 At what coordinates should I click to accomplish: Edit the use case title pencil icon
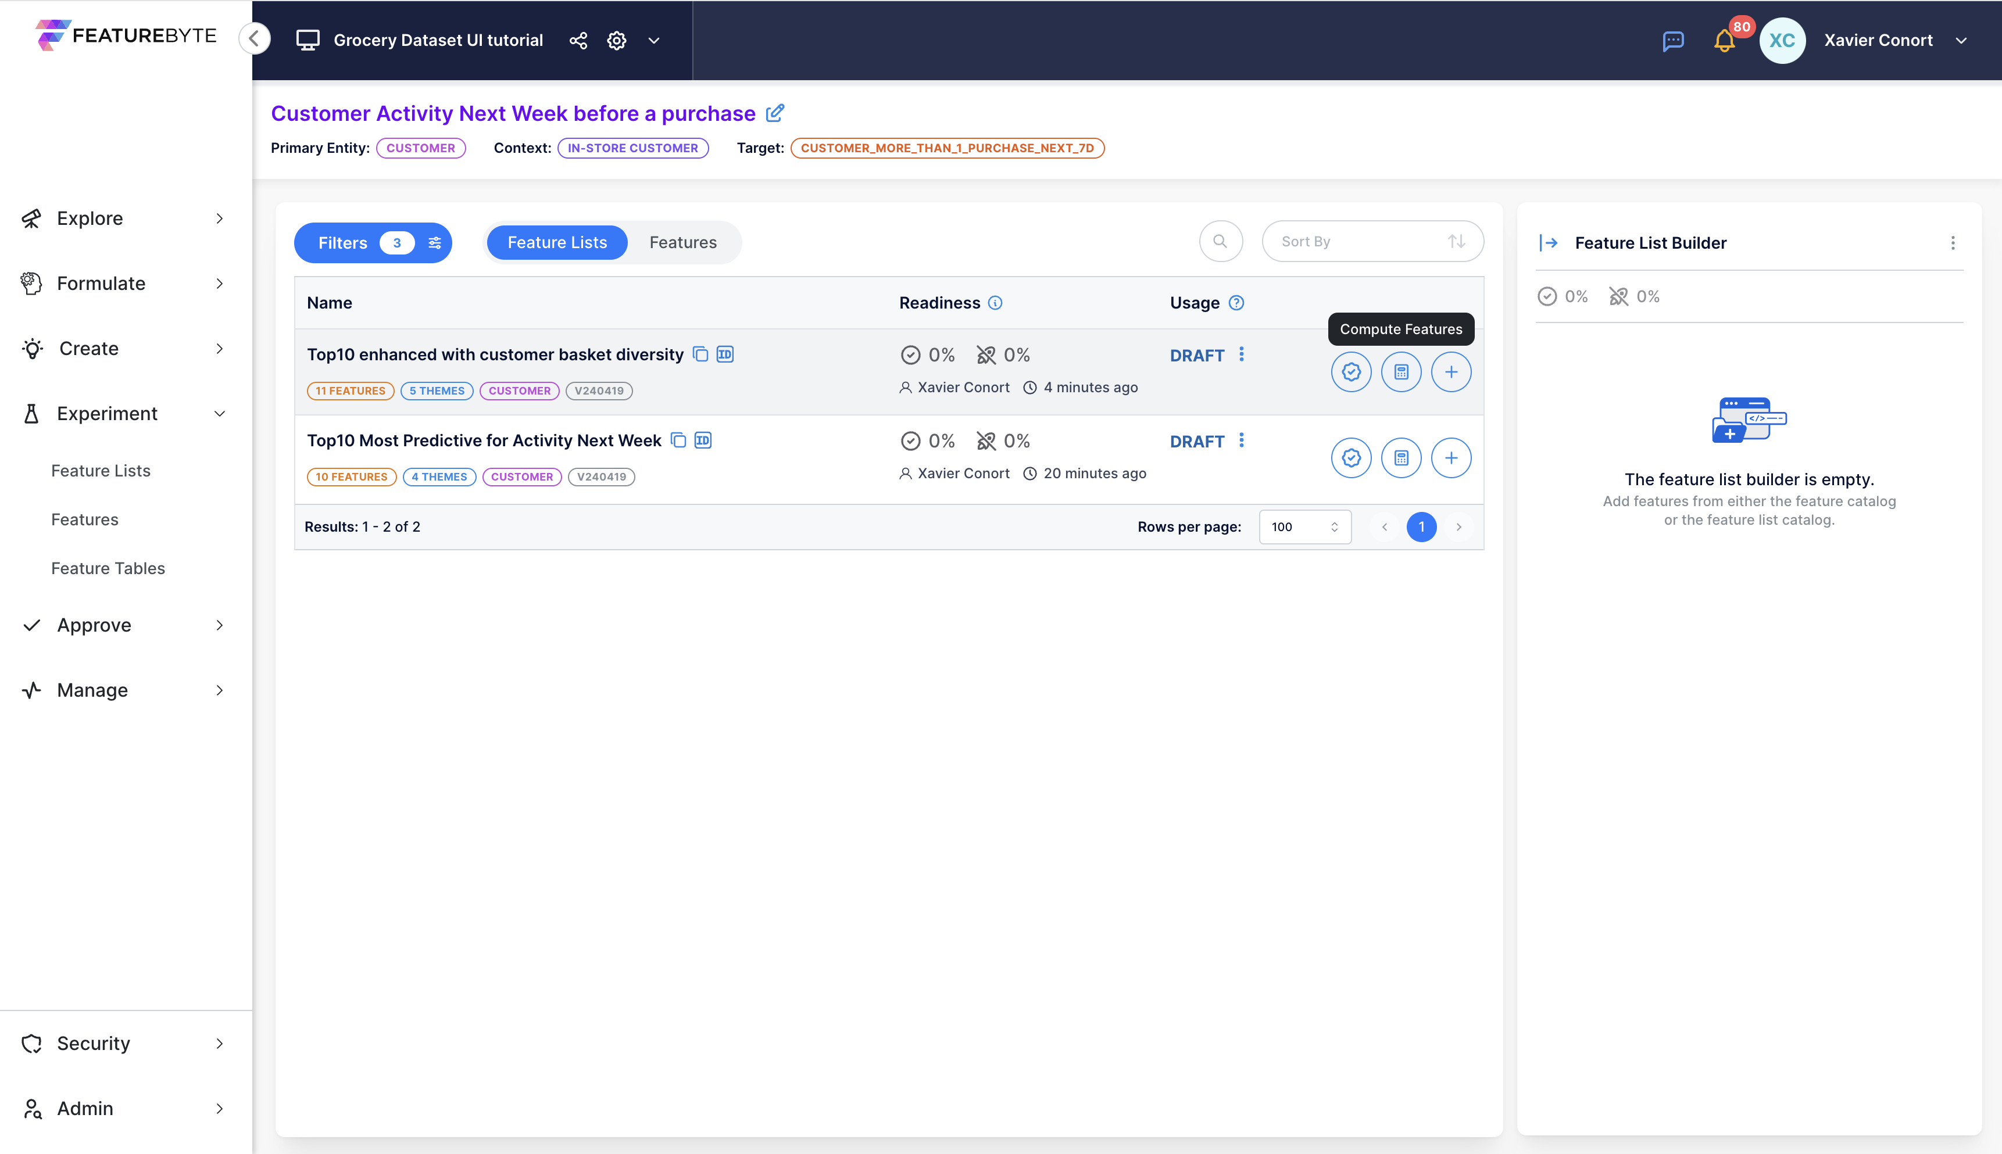(x=775, y=113)
